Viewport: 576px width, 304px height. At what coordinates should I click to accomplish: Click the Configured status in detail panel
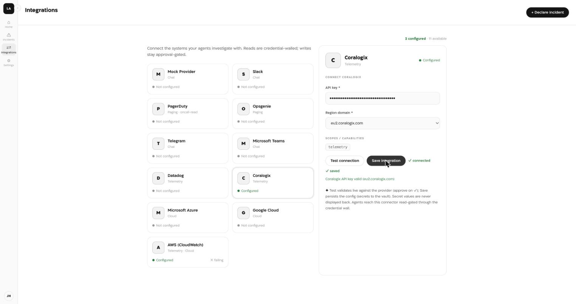429,60
